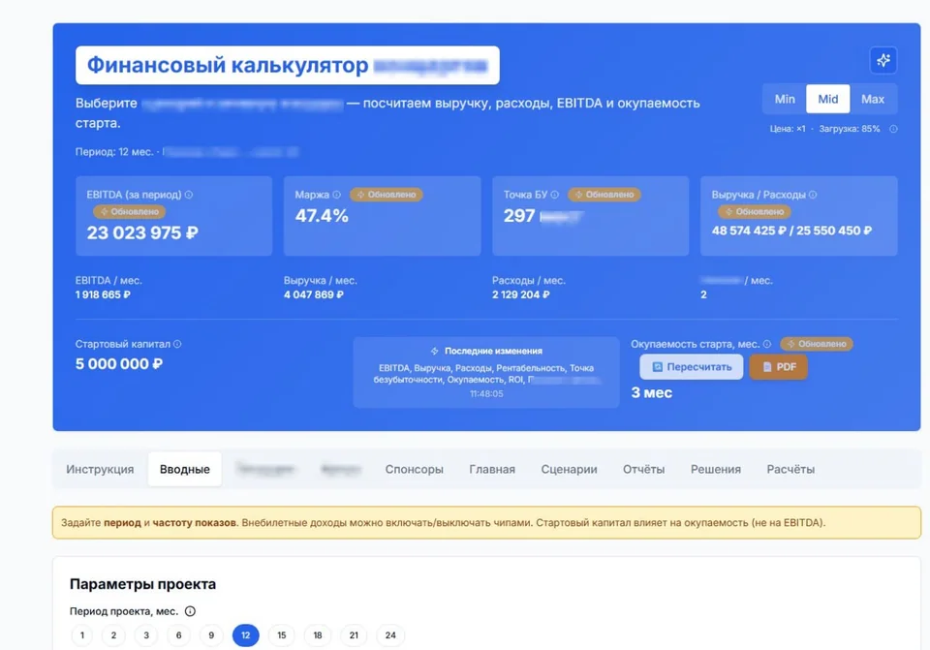Open the Главная tab
Image resolution: width=930 pixels, height=650 pixels.
point(492,469)
